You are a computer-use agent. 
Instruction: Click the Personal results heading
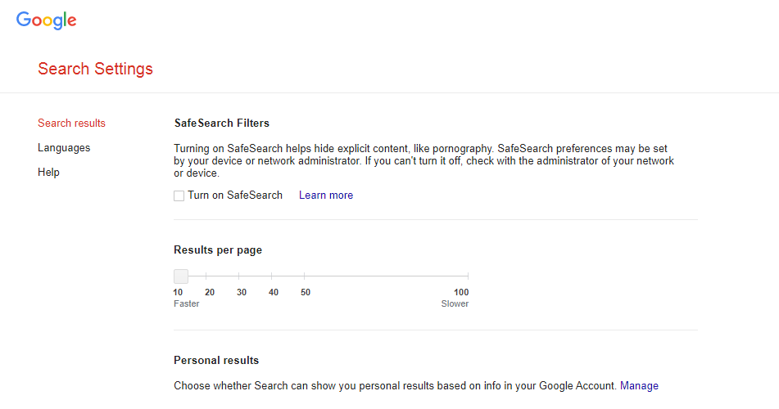(216, 361)
